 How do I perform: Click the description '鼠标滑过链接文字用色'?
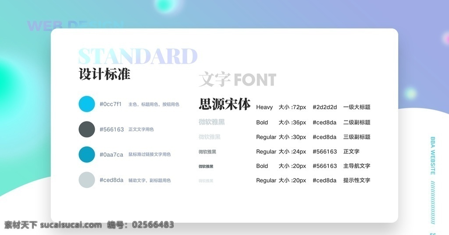coord(150,154)
